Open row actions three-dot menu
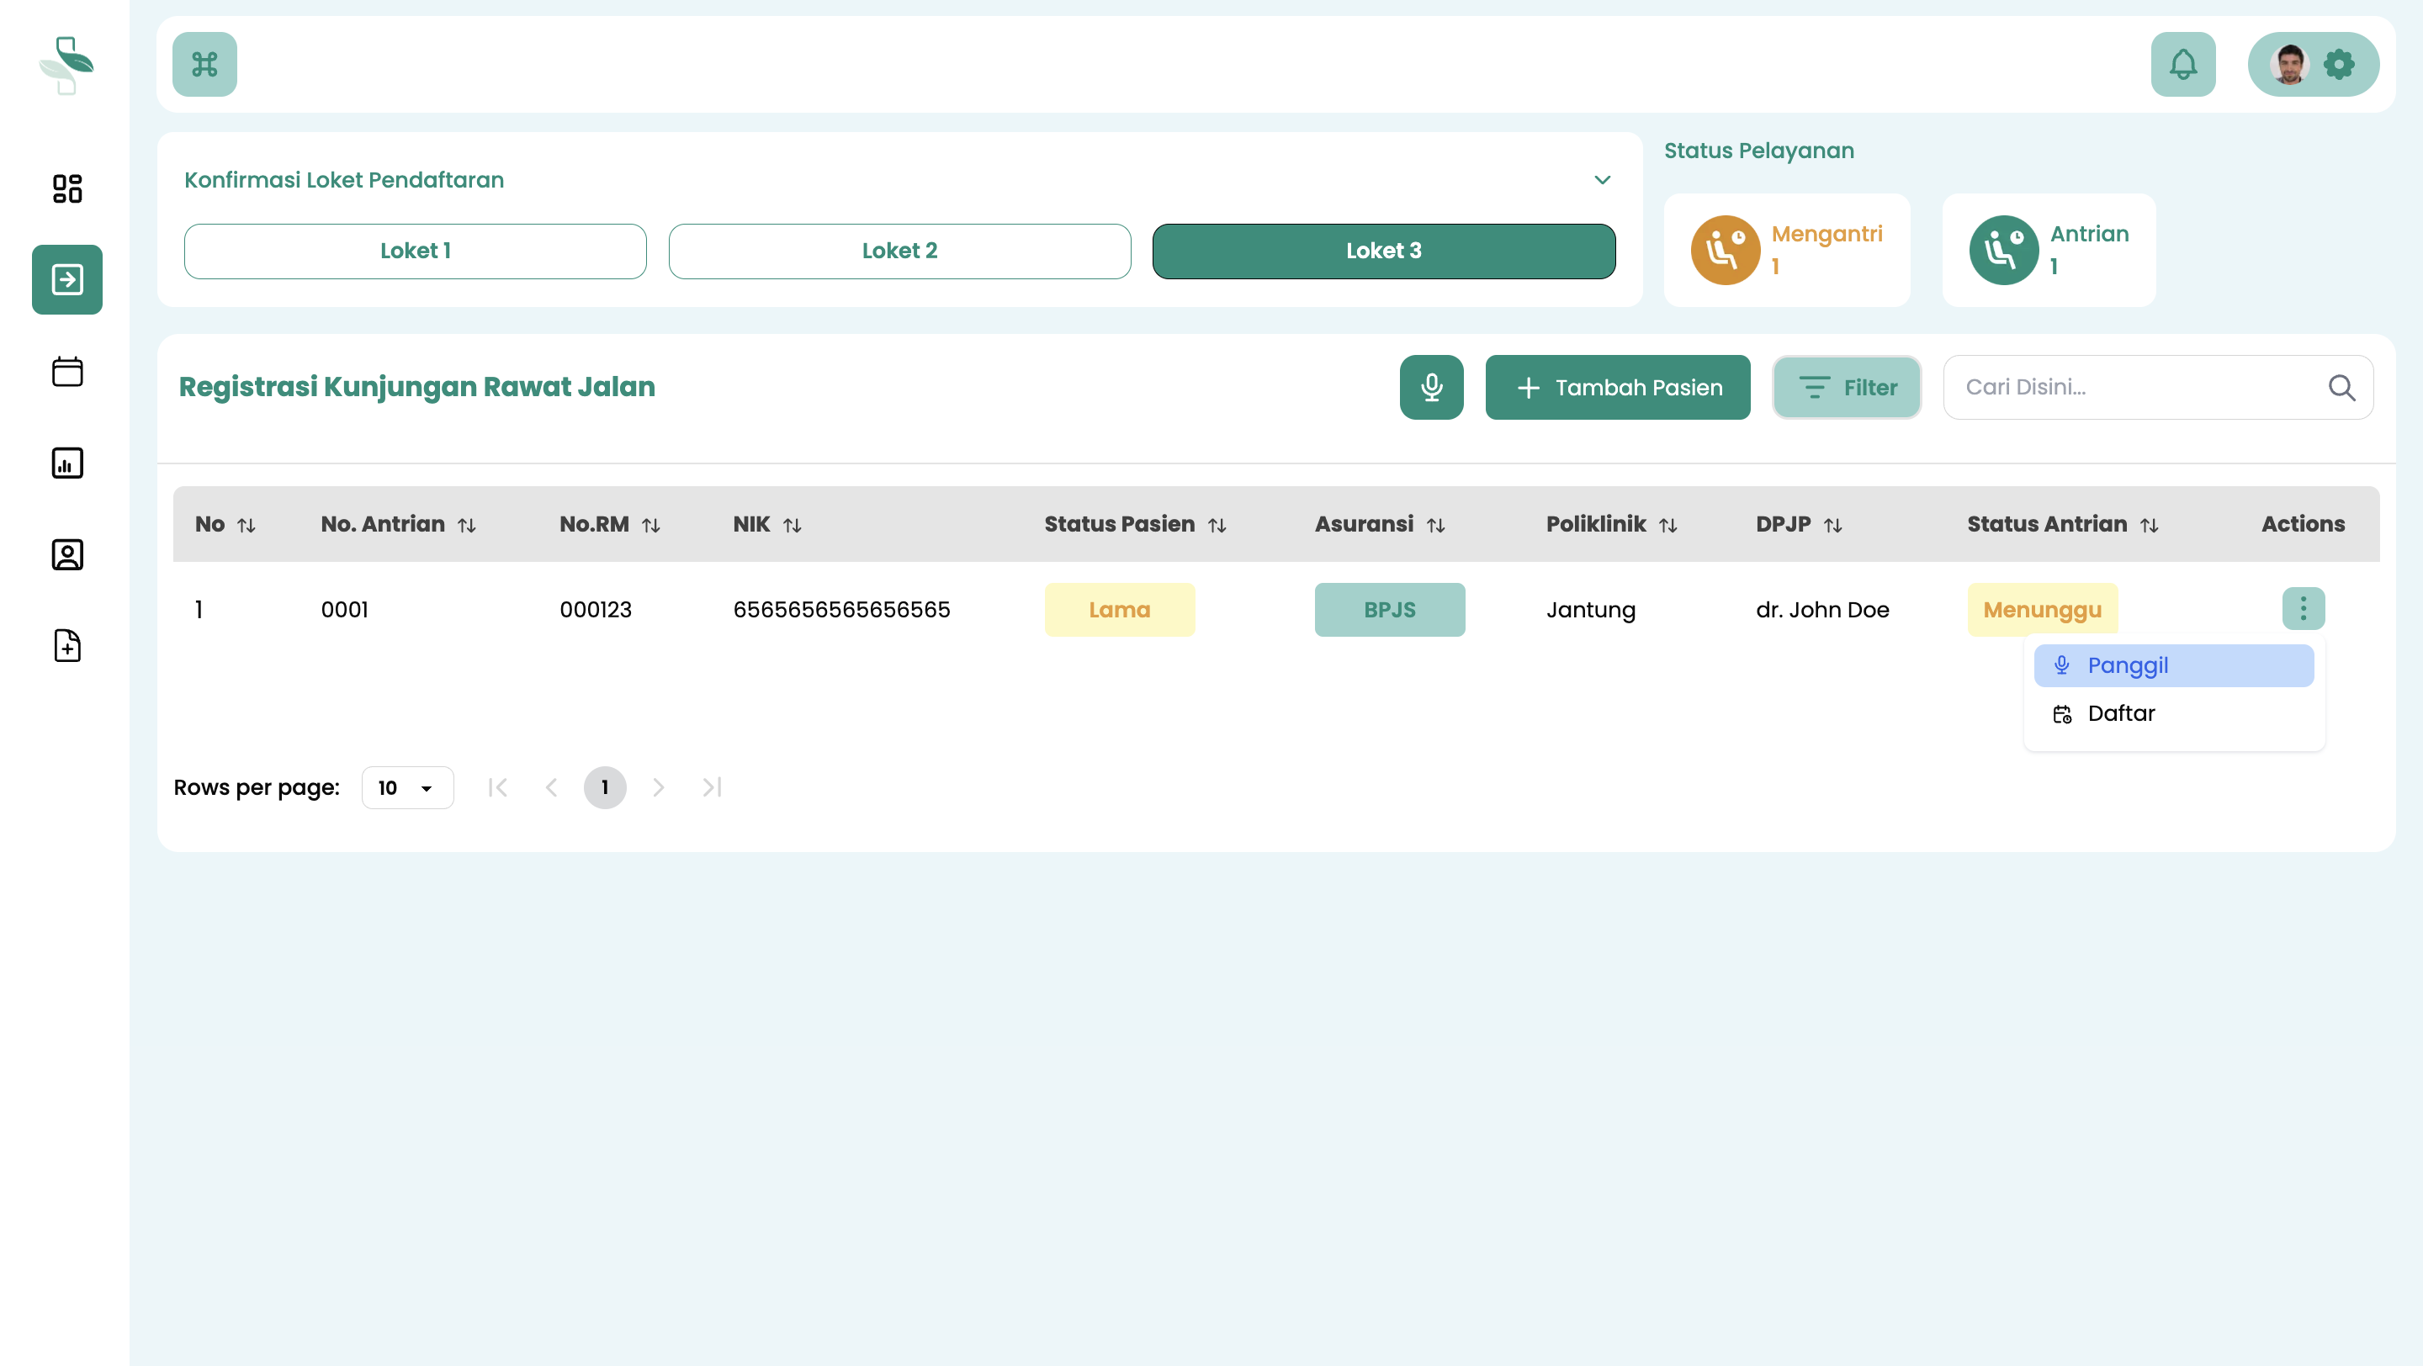2423x1366 pixels. tap(2303, 608)
